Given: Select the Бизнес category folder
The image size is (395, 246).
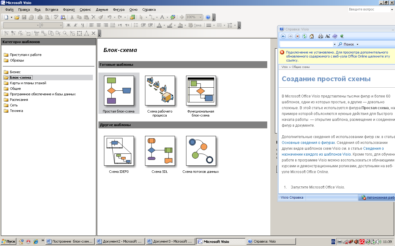Looking at the screenshot, I should click(x=12, y=72).
